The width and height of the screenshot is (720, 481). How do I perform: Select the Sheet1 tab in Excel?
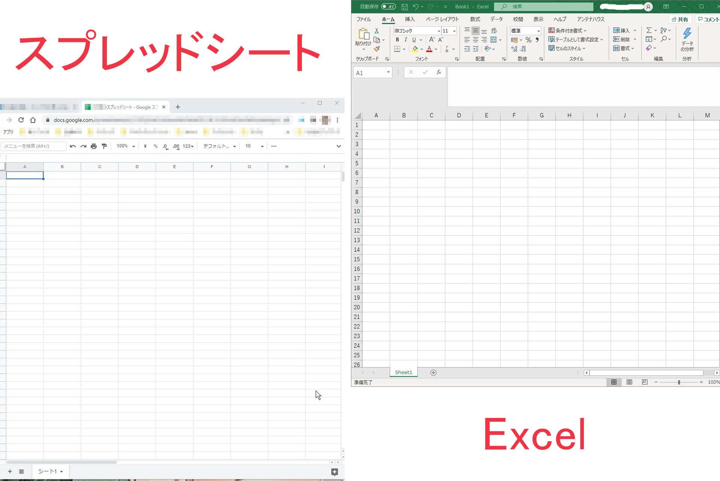click(403, 372)
